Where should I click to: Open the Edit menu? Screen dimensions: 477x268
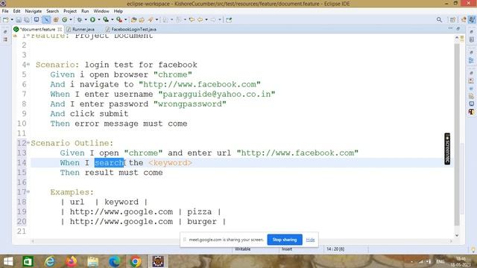16,11
